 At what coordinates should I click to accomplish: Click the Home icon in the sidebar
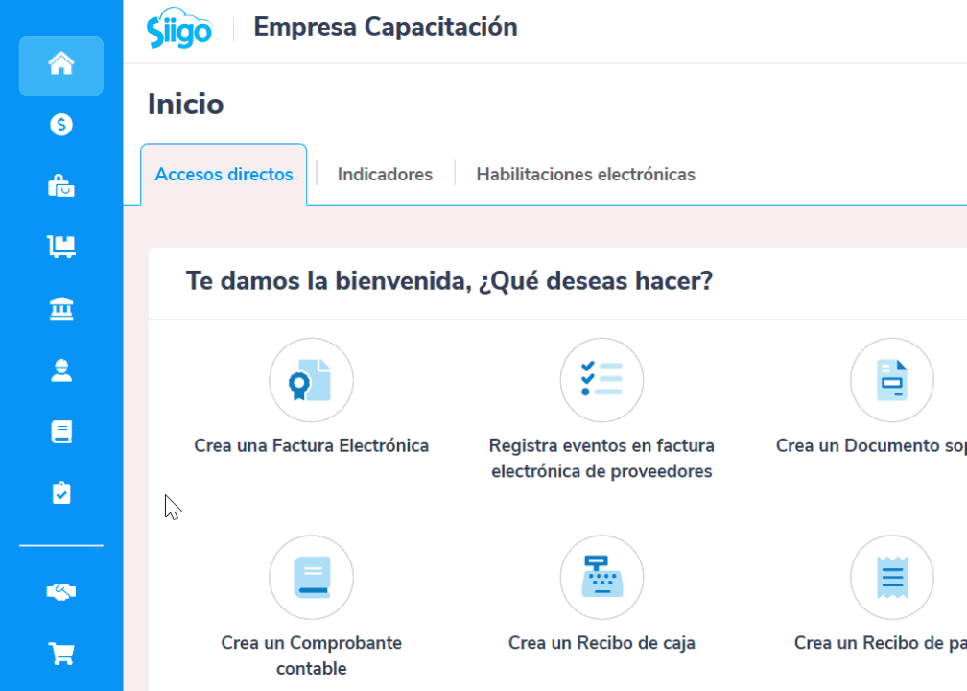pyautogui.click(x=61, y=65)
